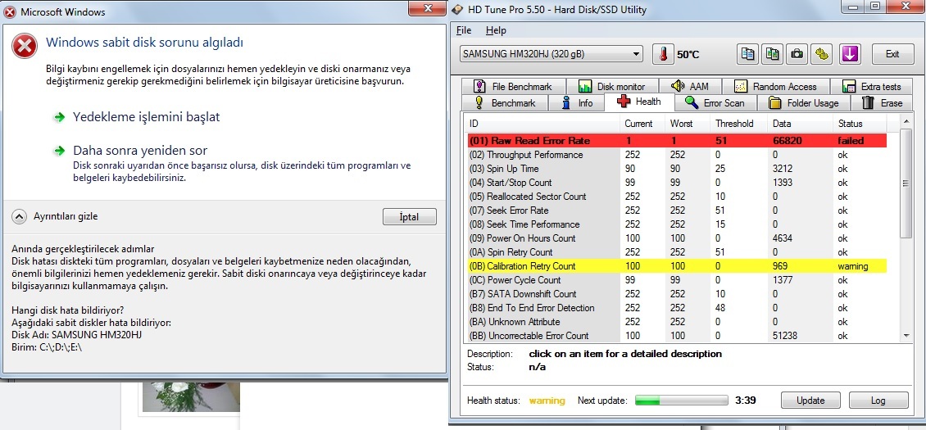Click the Update button
Screen dimensions: 926x430
[810, 400]
